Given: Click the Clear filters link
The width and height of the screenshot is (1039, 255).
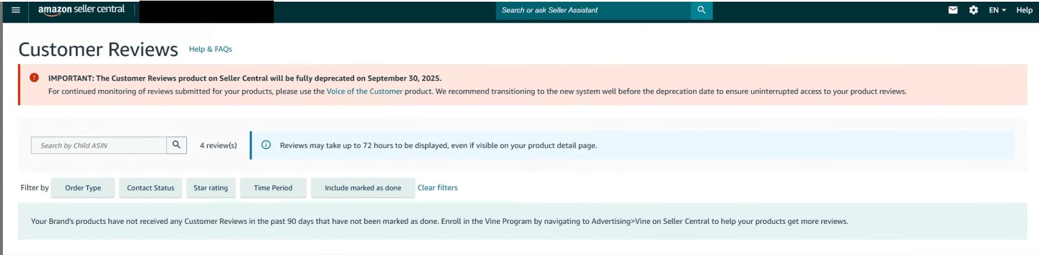Looking at the screenshot, I should [x=437, y=188].
